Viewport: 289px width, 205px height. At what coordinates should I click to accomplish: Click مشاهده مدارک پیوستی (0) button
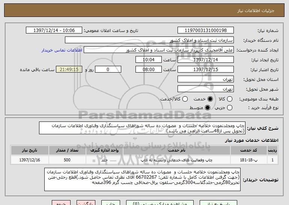tap(160, 203)
